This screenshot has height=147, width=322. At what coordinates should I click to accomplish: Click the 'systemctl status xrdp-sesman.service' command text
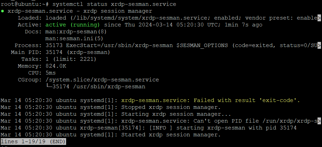(114, 4)
